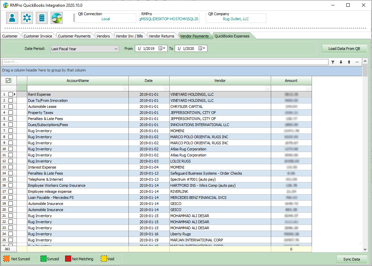This screenshot has height=266, width=372.
Task: Open the database icon in toolbar
Action: 42,18
